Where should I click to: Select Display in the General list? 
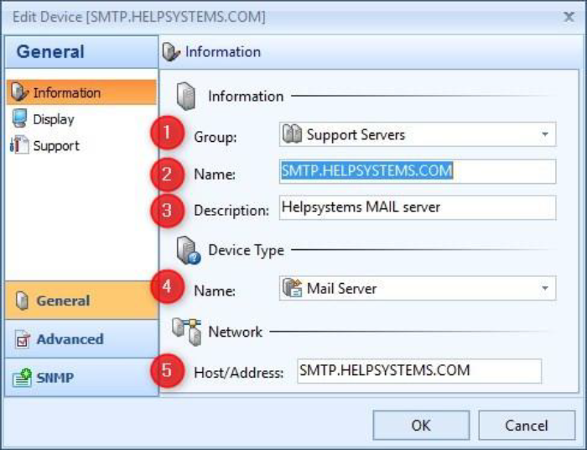(54, 119)
